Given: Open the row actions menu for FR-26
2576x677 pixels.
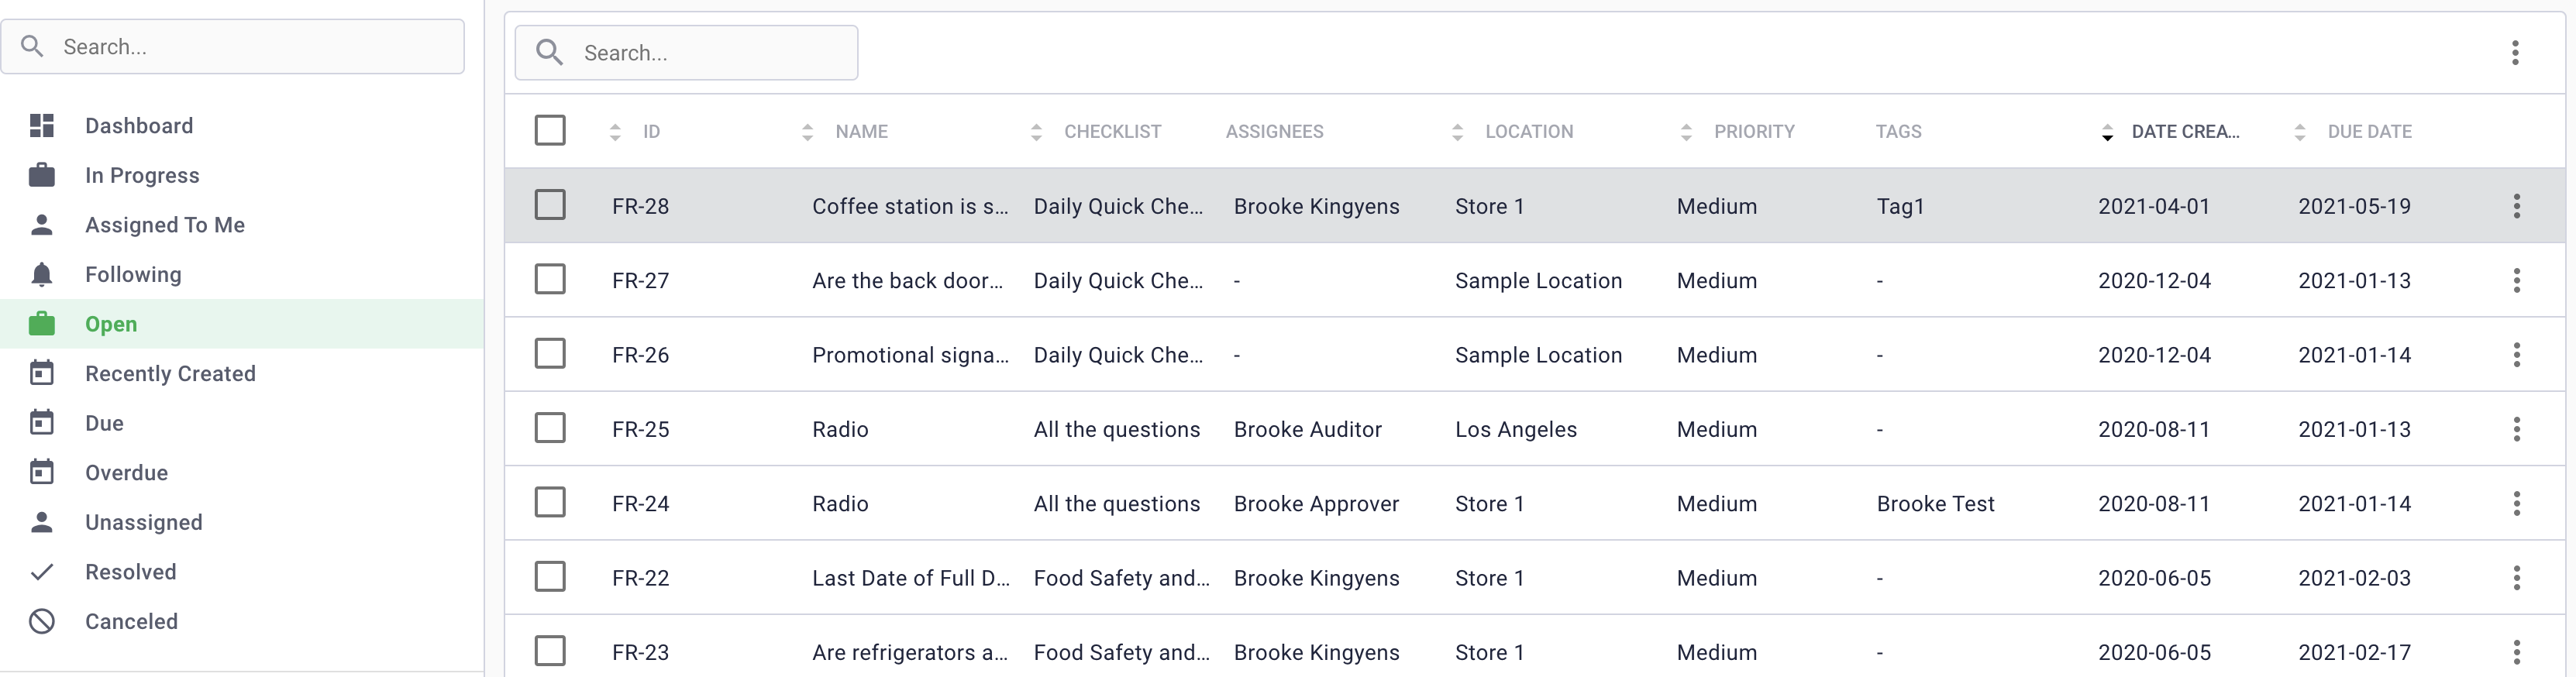Looking at the screenshot, I should [x=2516, y=355].
